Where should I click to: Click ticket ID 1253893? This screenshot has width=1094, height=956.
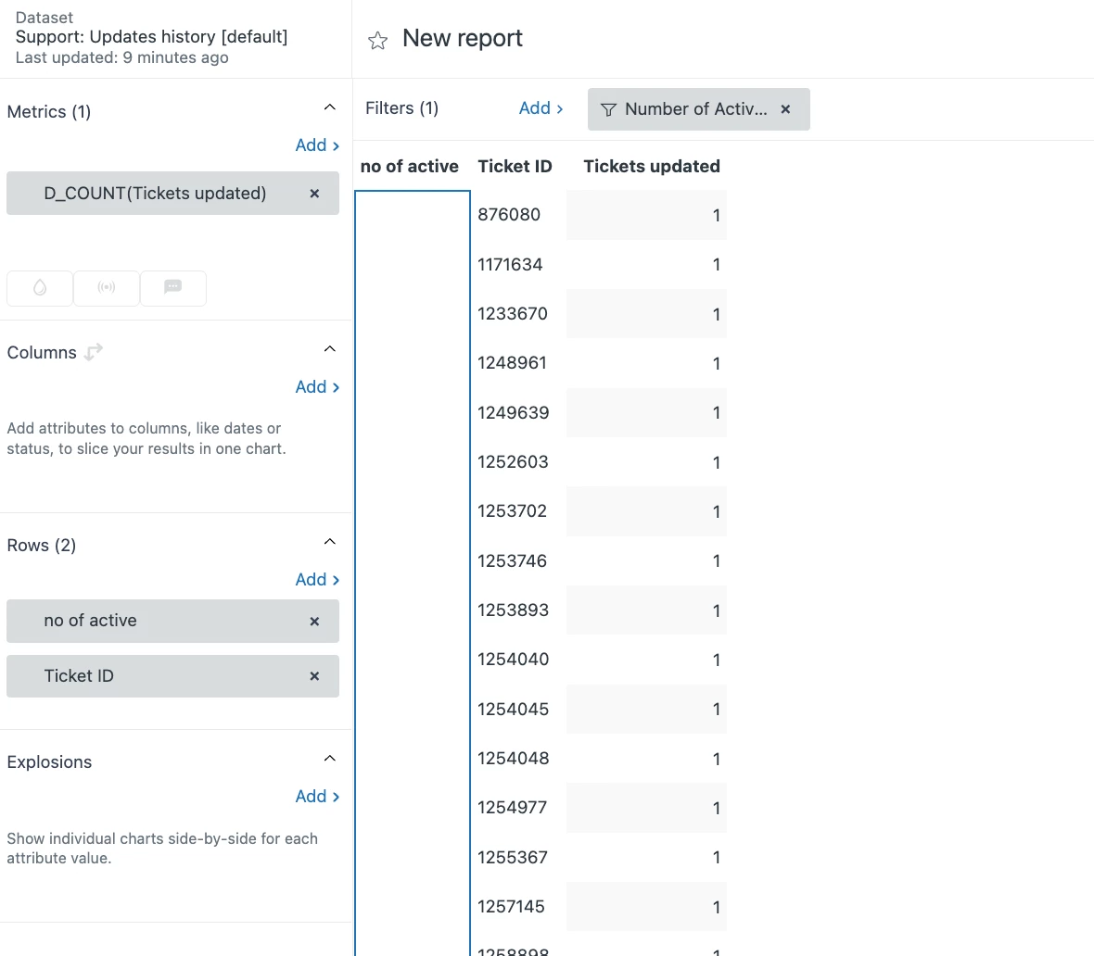tap(513, 610)
